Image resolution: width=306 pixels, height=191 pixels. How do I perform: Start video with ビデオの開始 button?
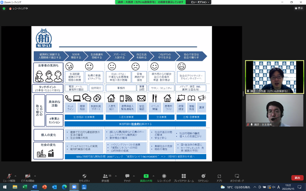(x=28, y=177)
